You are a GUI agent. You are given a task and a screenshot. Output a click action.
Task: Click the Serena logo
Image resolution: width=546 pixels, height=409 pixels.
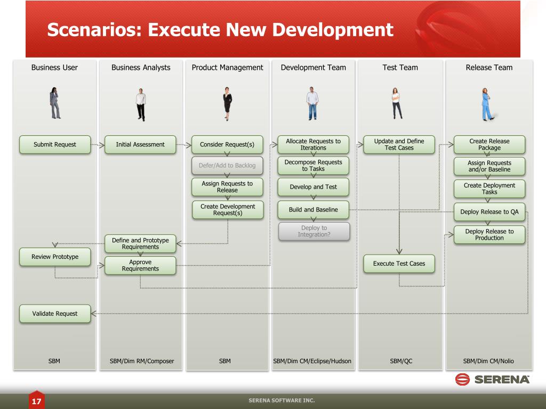pos(492,379)
